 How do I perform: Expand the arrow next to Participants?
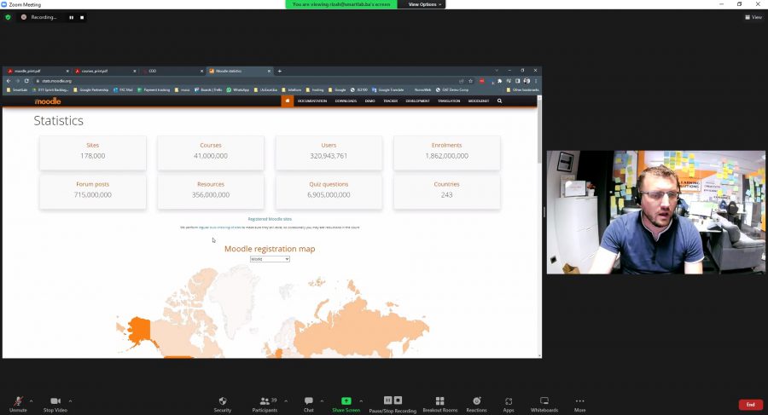click(x=286, y=401)
